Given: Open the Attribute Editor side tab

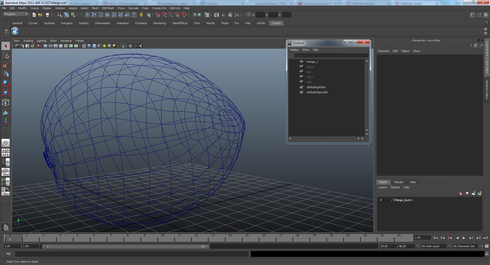Looking at the screenshot, I should pyautogui.click(x=487, y=90).
